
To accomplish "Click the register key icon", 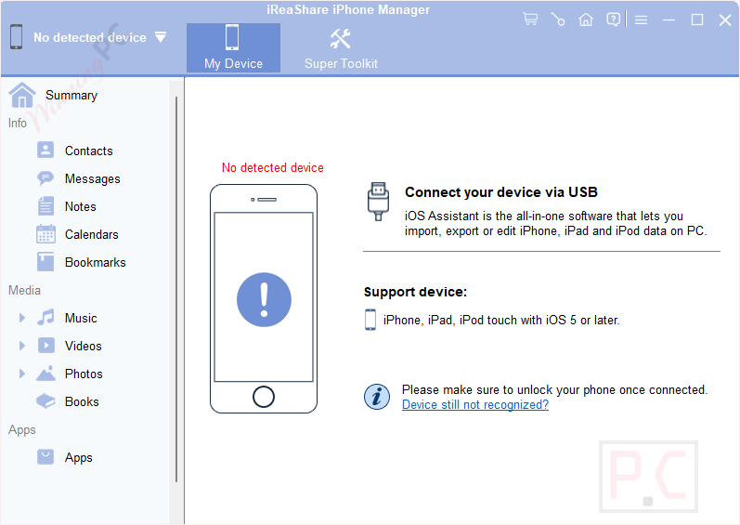I will [558, 20].
